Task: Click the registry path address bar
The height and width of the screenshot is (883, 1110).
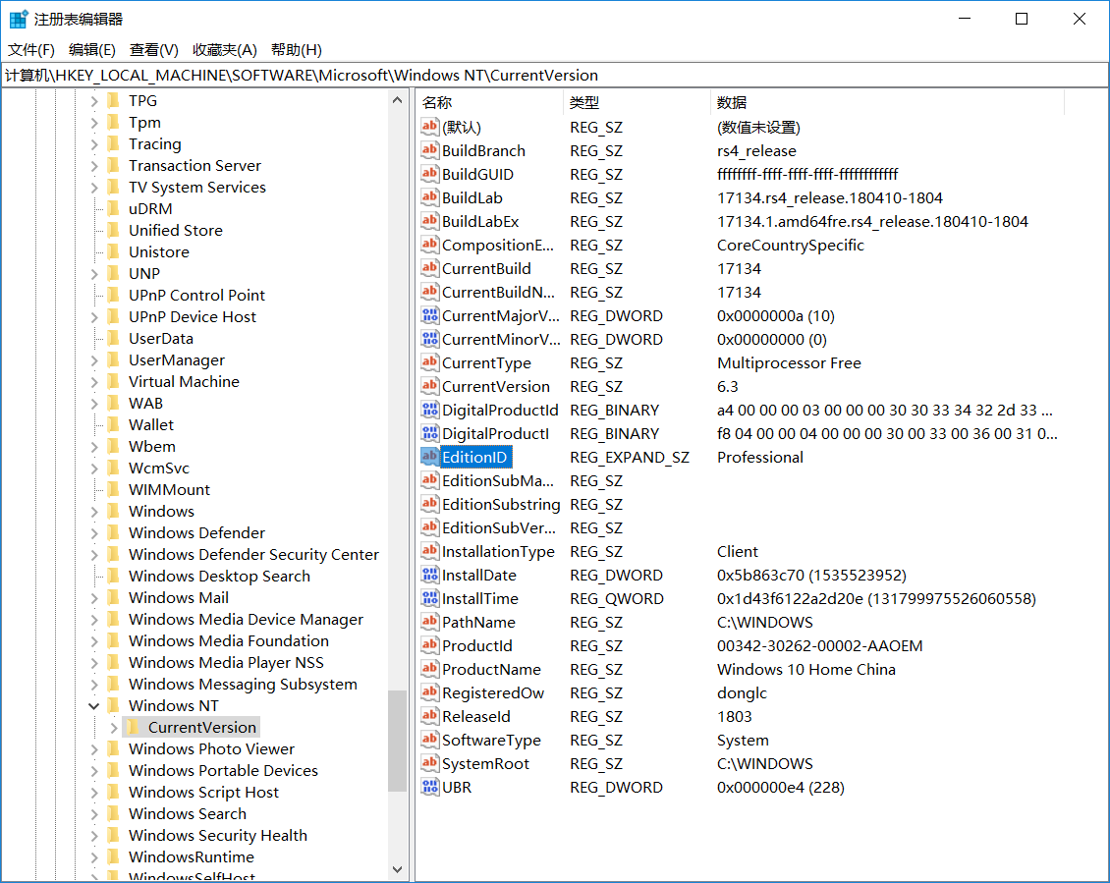Action: [x=555, y=75]
